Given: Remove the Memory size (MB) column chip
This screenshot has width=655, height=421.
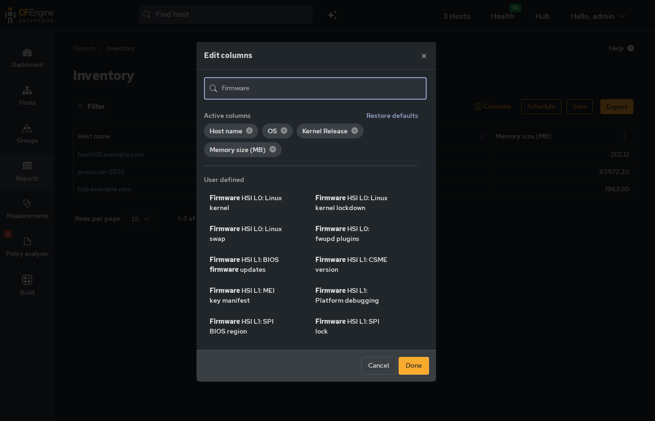Looking at the screenshot, I should (273, 150).
